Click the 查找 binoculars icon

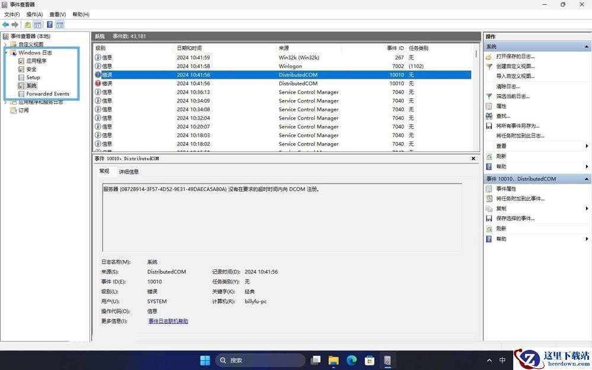489,116
